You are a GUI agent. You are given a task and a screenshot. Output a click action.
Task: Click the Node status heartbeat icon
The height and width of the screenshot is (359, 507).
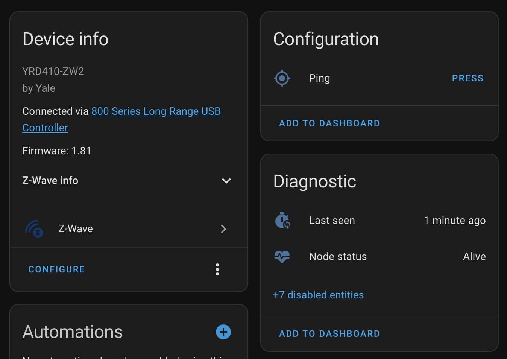pos(282,257)
